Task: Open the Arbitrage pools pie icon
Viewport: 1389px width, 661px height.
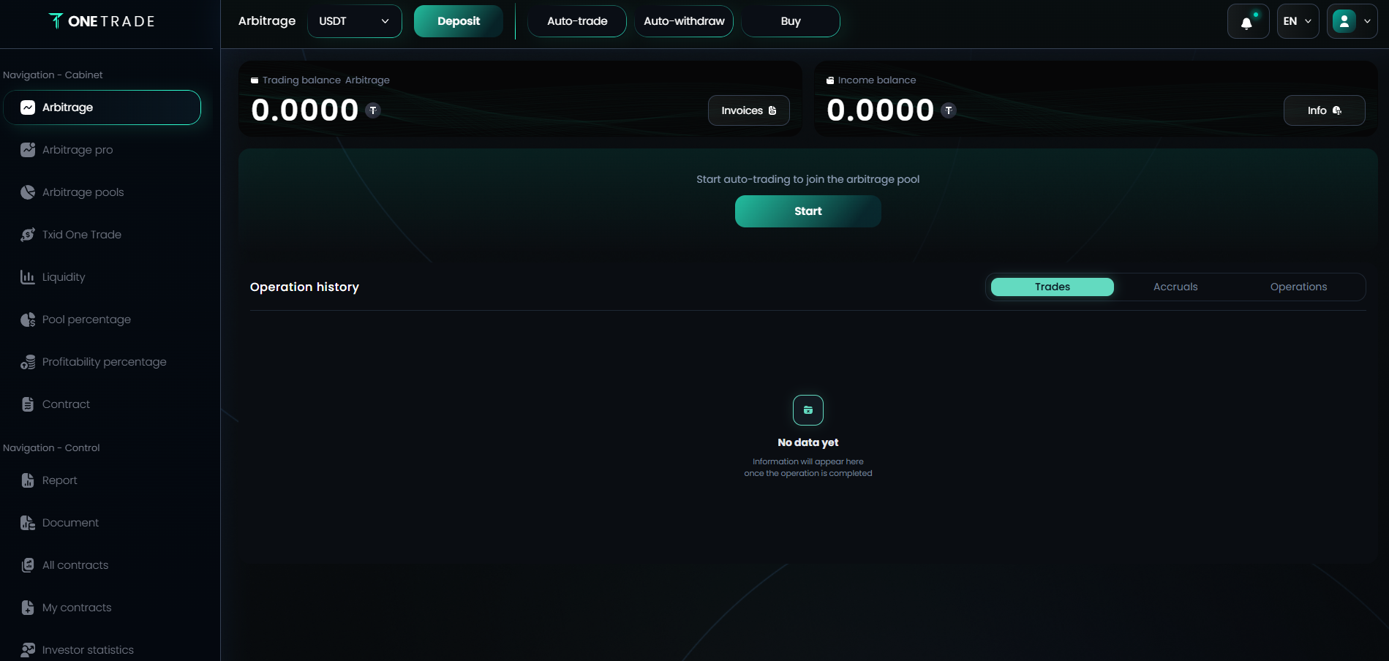Action: point(28,192)
